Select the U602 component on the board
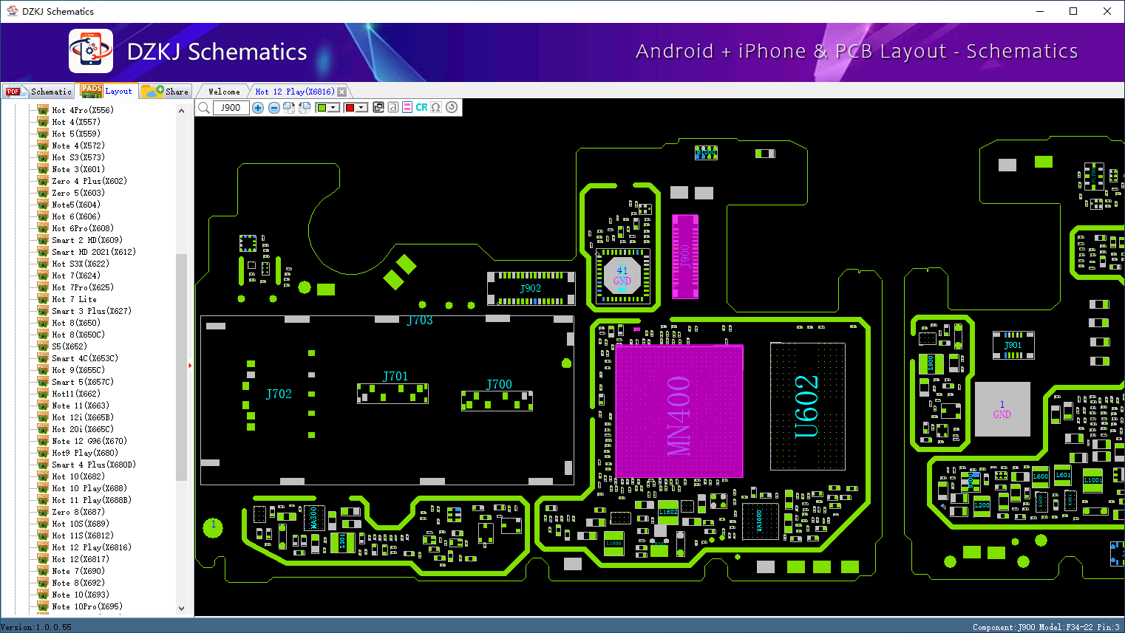The width and height of the screenshot is (1125, 633). (x=807, y=406)
